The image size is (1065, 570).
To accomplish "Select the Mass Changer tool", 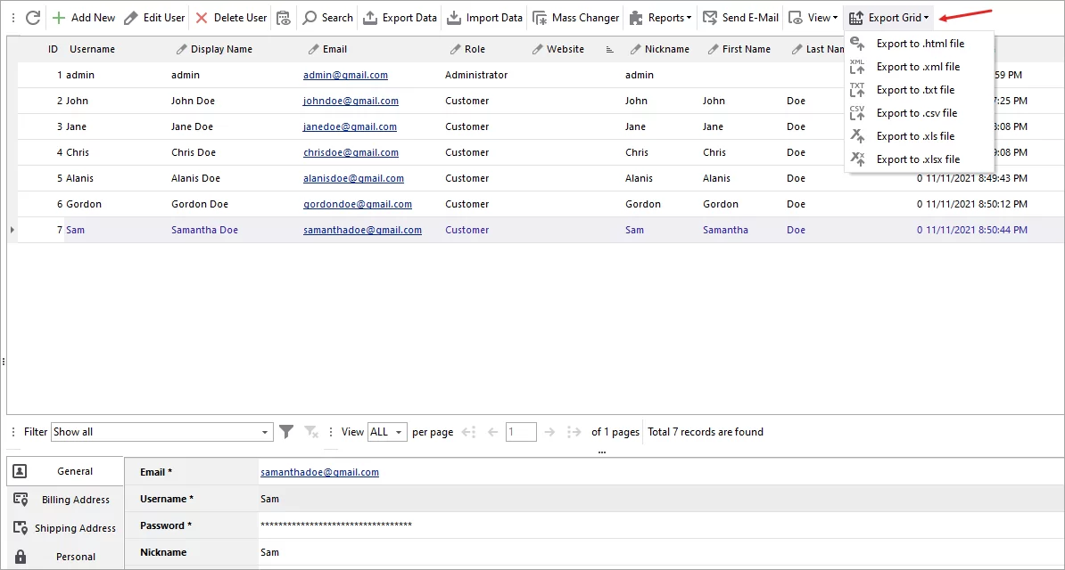I will point(575,17).
